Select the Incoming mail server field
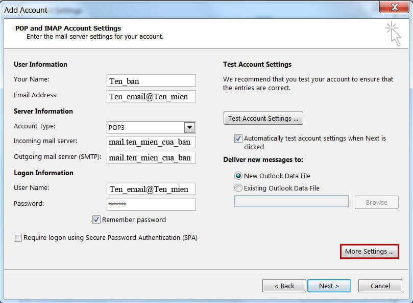This screenshot has height=303, width=413. pyautogui.click(x=151, y=142)
